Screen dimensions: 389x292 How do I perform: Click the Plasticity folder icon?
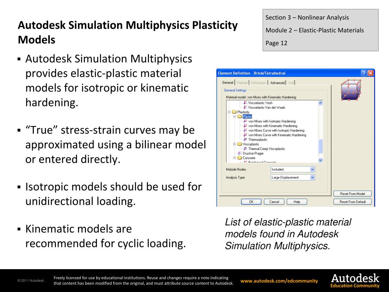point(234,112)
